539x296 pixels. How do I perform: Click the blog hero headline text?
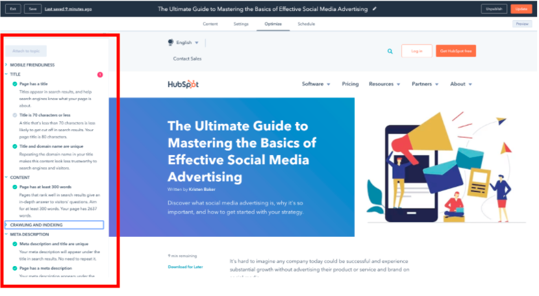click(x=242, y=152)
